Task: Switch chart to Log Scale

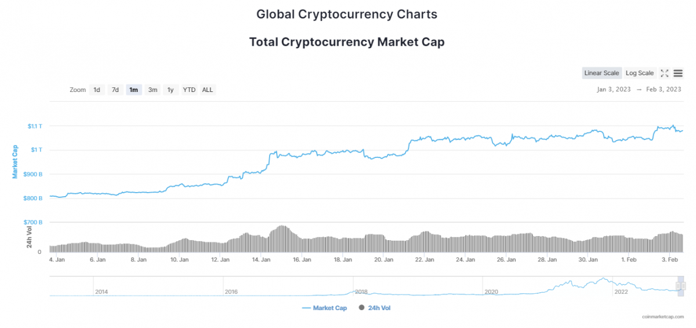Action: point(640,73)
